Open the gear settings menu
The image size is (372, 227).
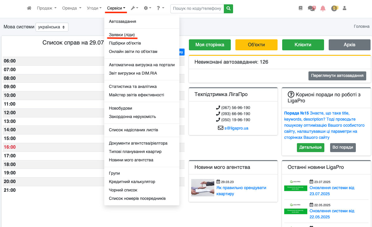click(x=147, y=8)
